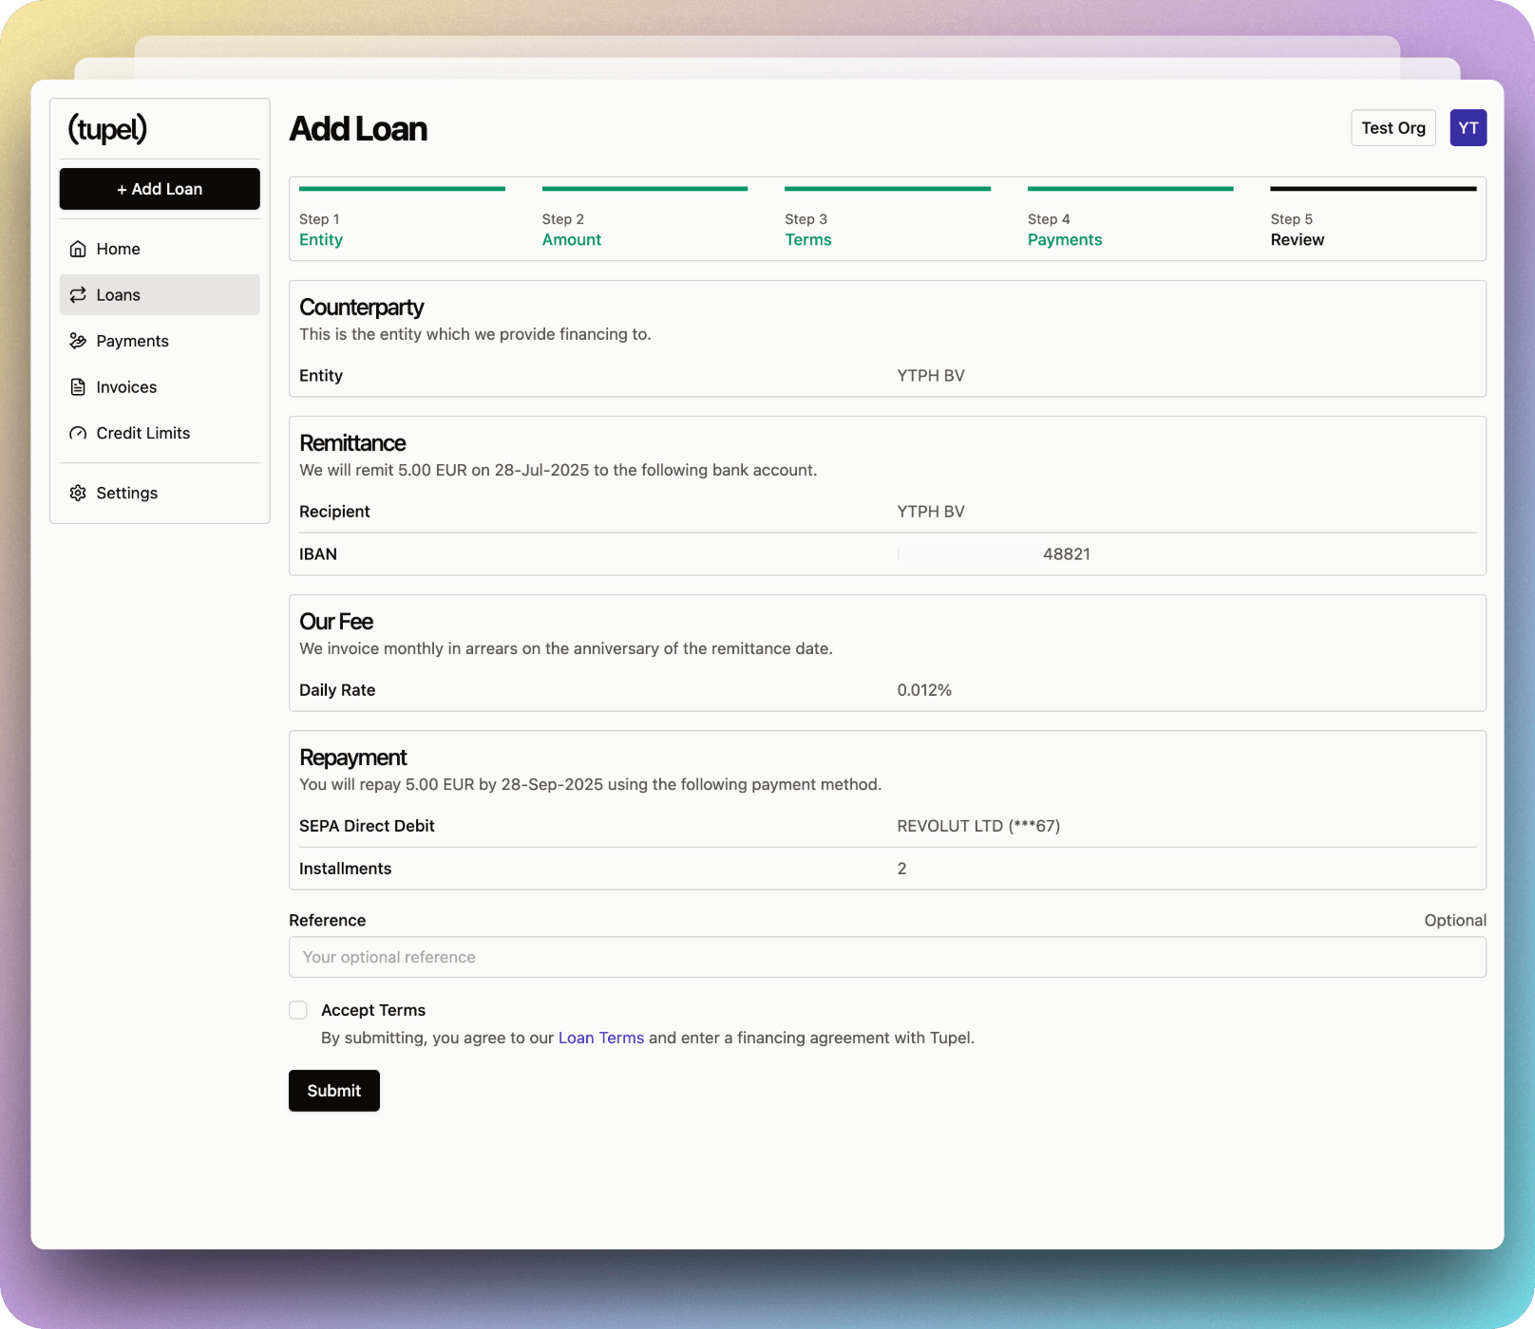1535x1329 pixels.
Task: Go back to Step 1 Entity
Action: click(321, 240)
